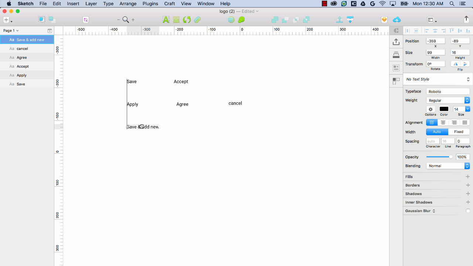This screenshot has height=266, width=473.
Task: Click the export icon on Craft sidebar
Action: (396, 42)
